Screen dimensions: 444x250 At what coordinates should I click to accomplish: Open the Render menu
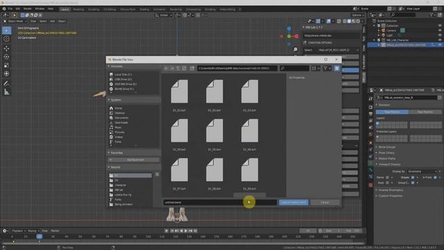click(x=28, y=9)
